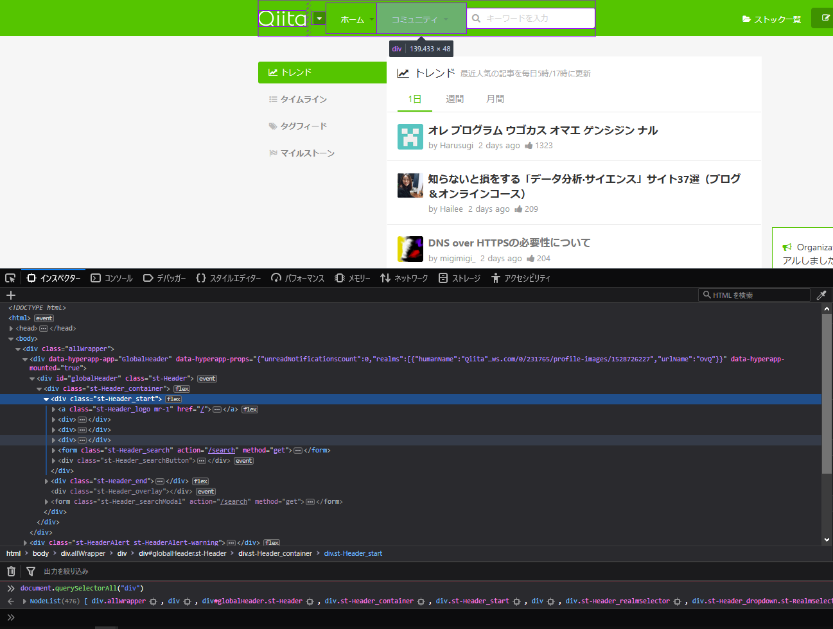Toggle the flex badge on st-Header_container

(x=181, y=388)
